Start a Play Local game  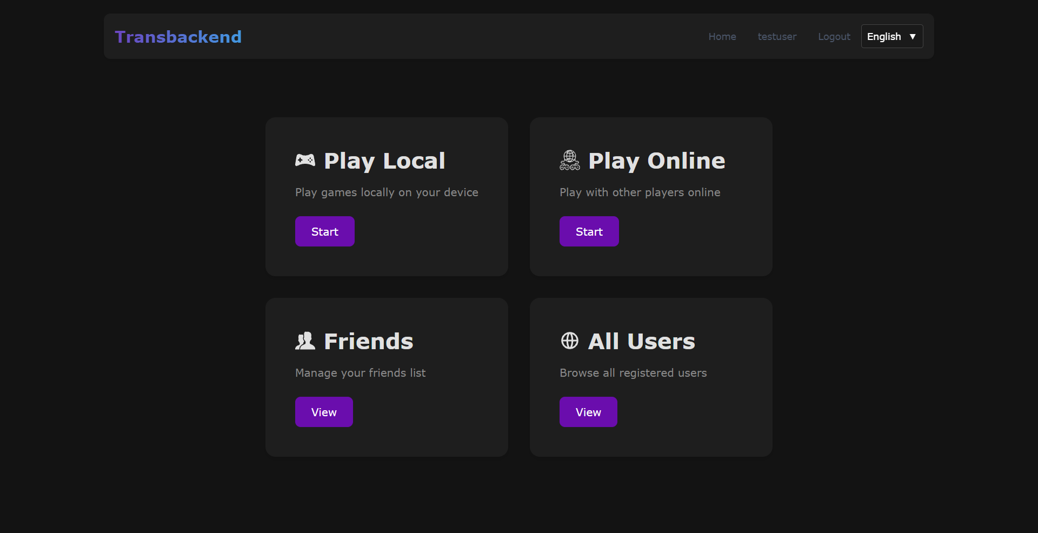coord(325,231)
